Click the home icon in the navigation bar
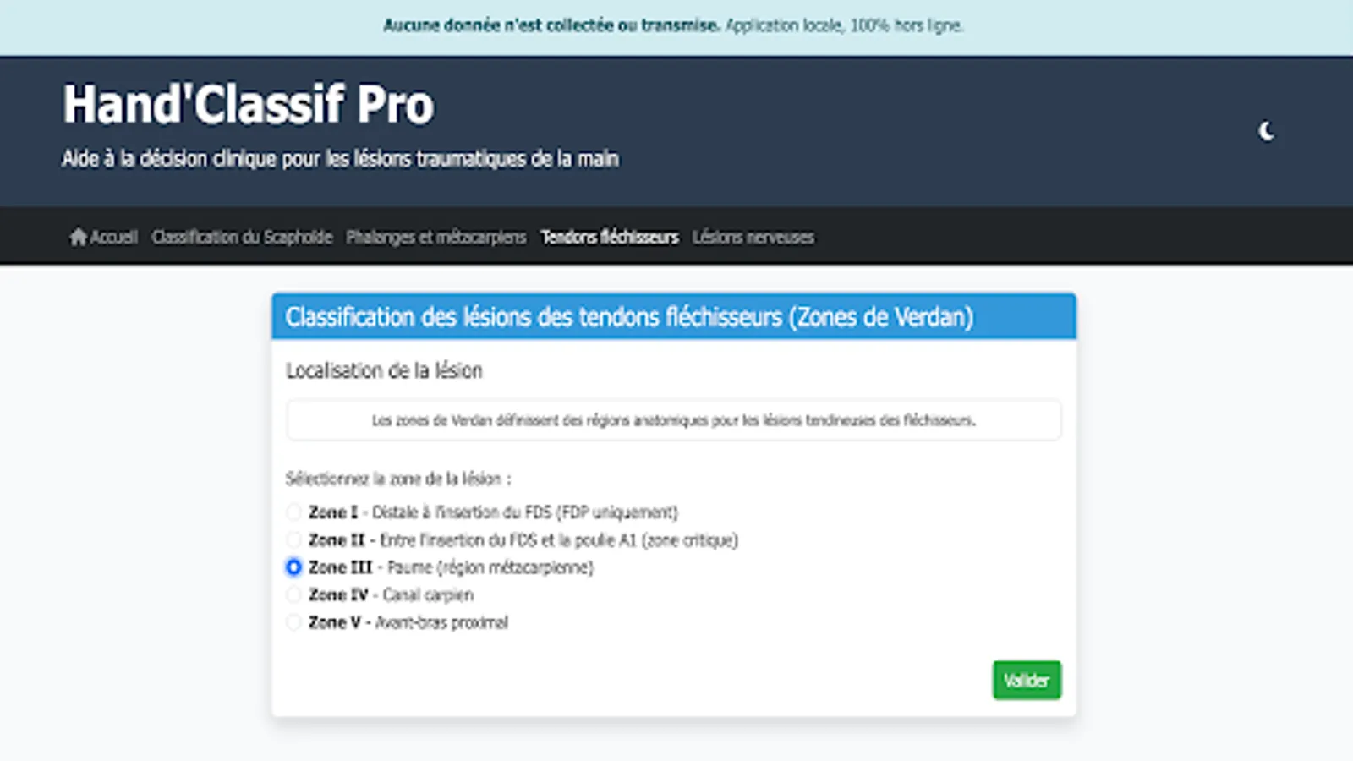 click(78, 237)
